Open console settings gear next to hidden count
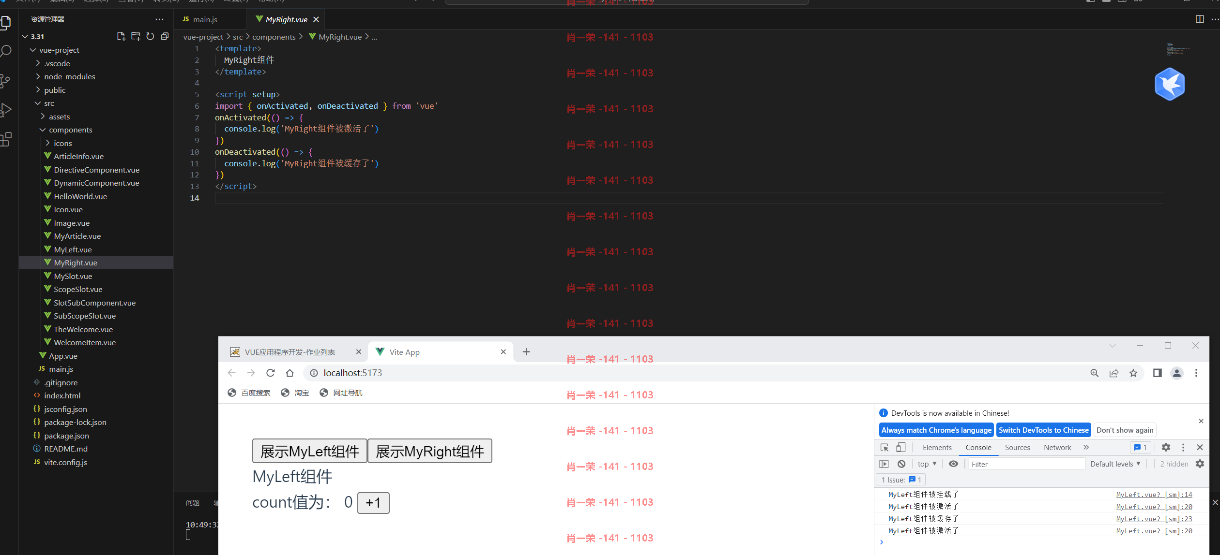This screenshot has height=555, width=1220. [x=1200, y=464]
